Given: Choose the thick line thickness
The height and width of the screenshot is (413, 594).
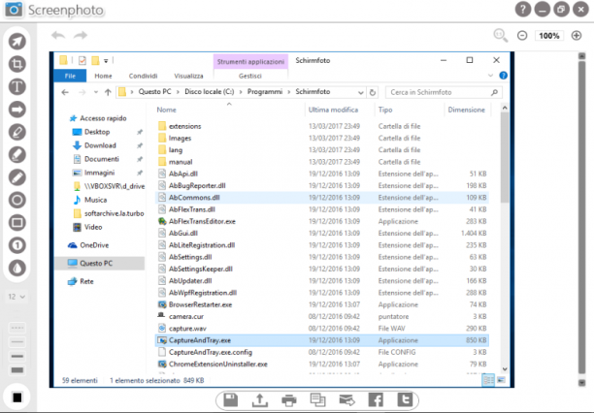Looking at the screenshot, I should tap(17, 370).
